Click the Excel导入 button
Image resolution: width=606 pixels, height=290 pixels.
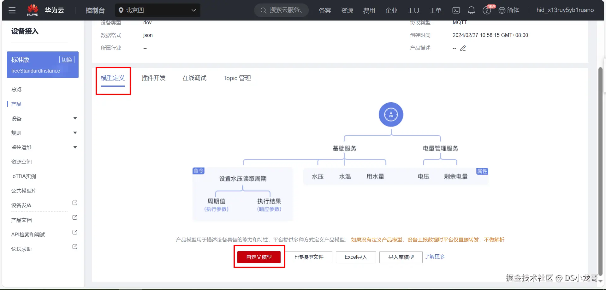tap(356, 257)
